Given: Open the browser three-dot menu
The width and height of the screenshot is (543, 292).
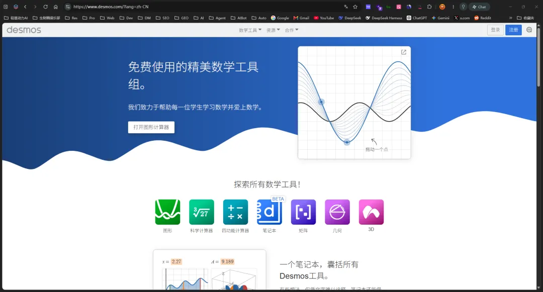Looking at the screenshot, I should pos(453,7).
